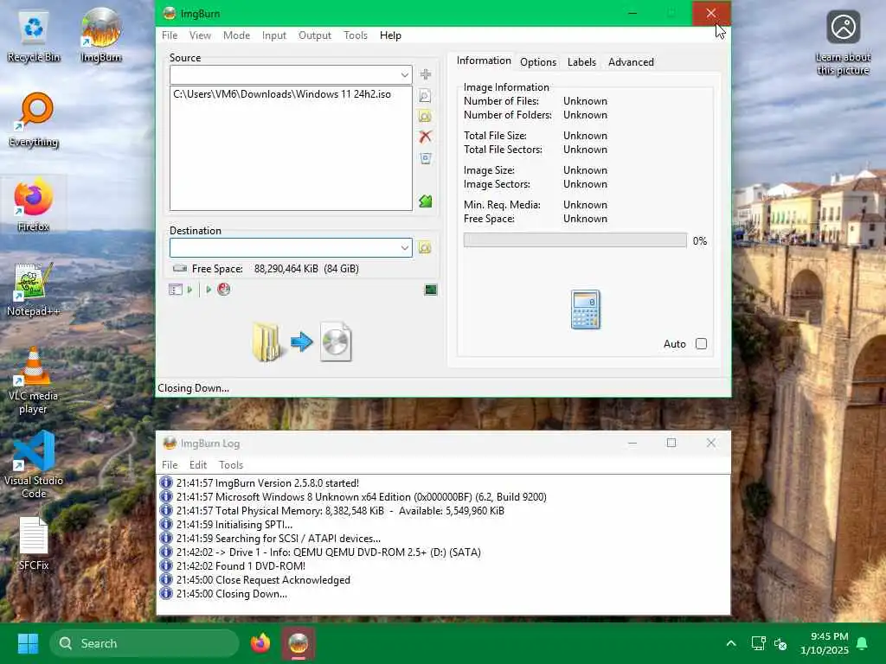Open the Tools menu in ImgBurn main window
Screen dimensions: 886x664
tap(356, 35)
